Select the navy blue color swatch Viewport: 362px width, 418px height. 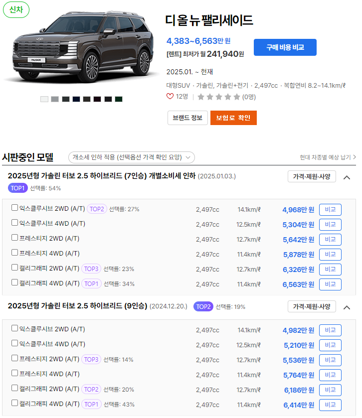pos(76,99)
